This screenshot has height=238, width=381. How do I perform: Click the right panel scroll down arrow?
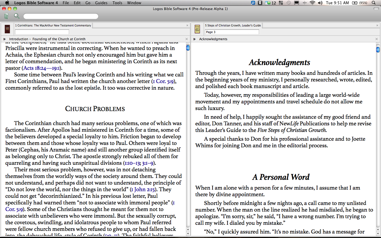(378, 234)
